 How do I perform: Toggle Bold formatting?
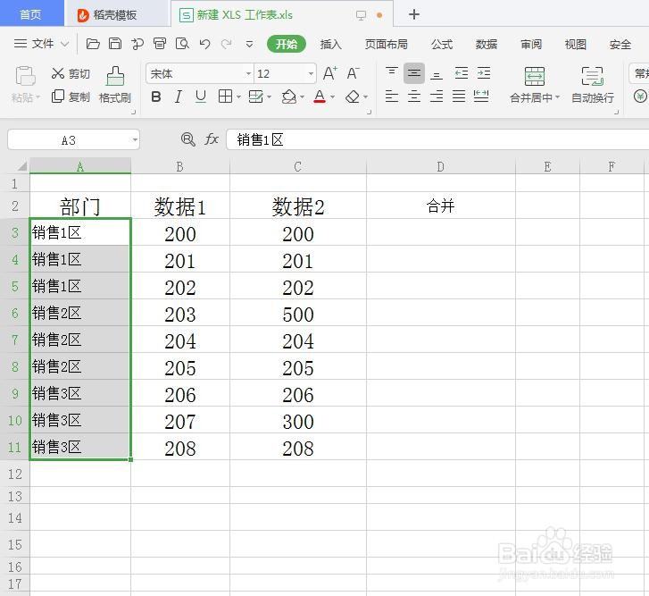pyautogui.click(x=156, y=97)
